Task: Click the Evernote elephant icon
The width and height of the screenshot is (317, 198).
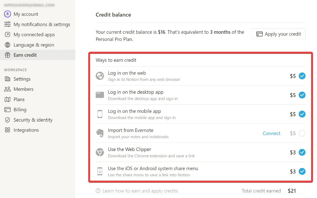Action: pyautogui.click(x=100, y=133)
